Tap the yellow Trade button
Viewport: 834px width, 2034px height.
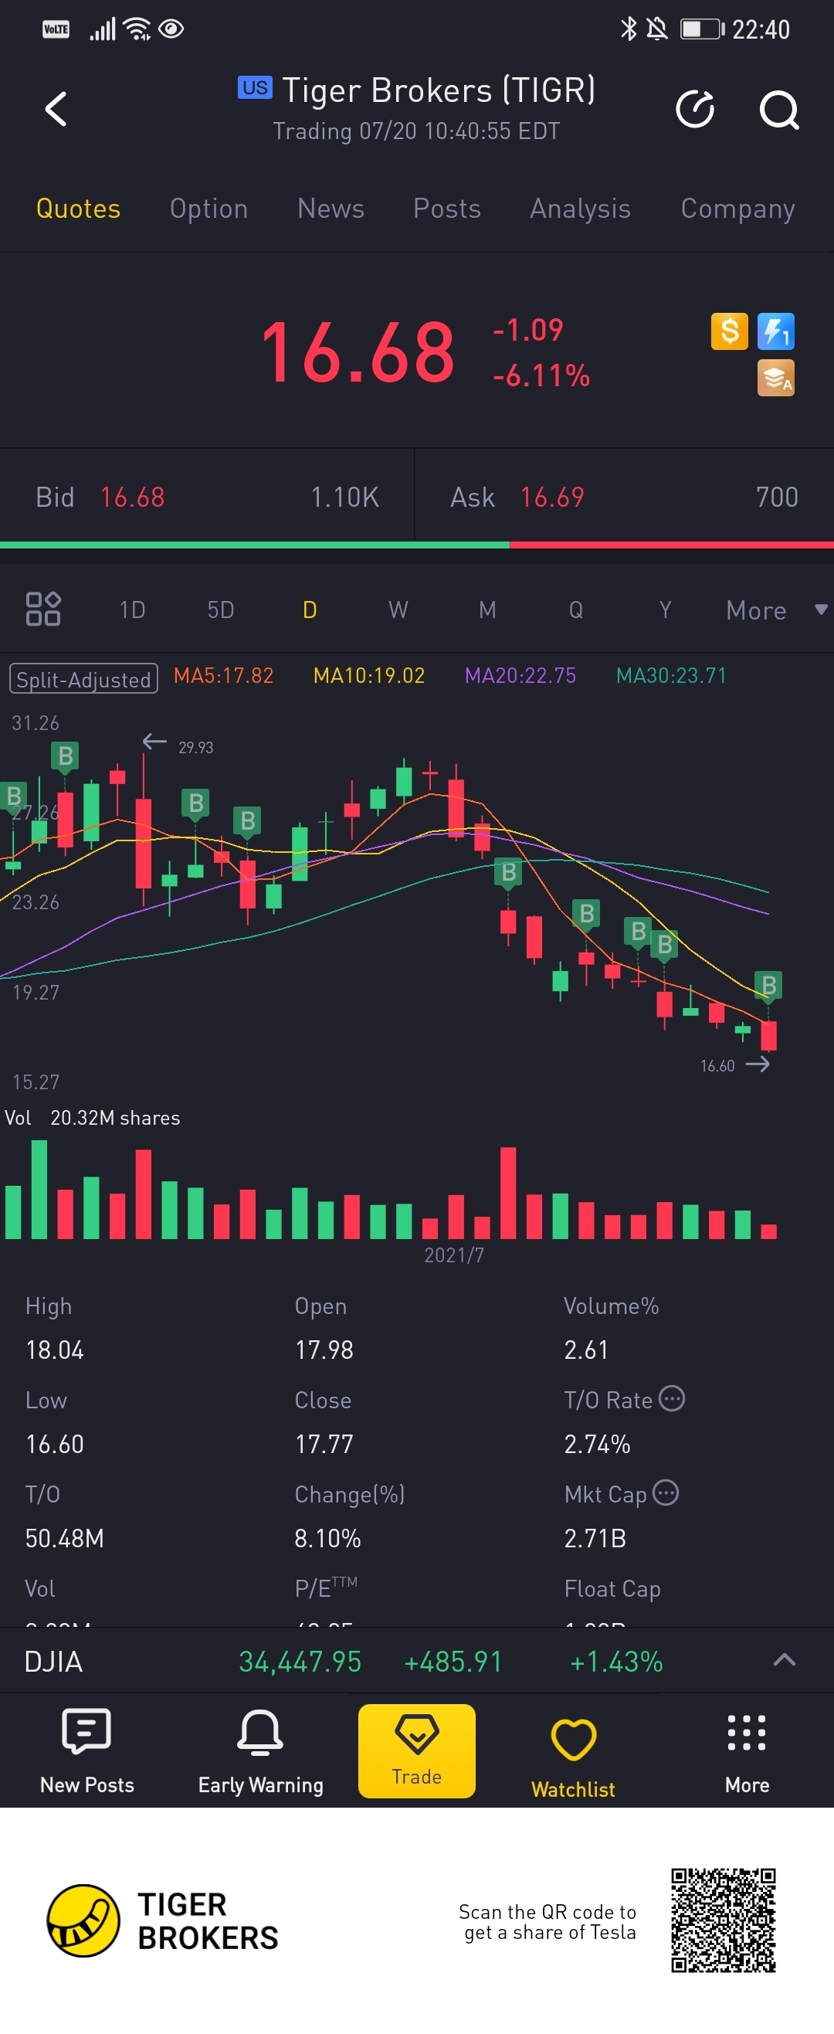click(416, 1750)
